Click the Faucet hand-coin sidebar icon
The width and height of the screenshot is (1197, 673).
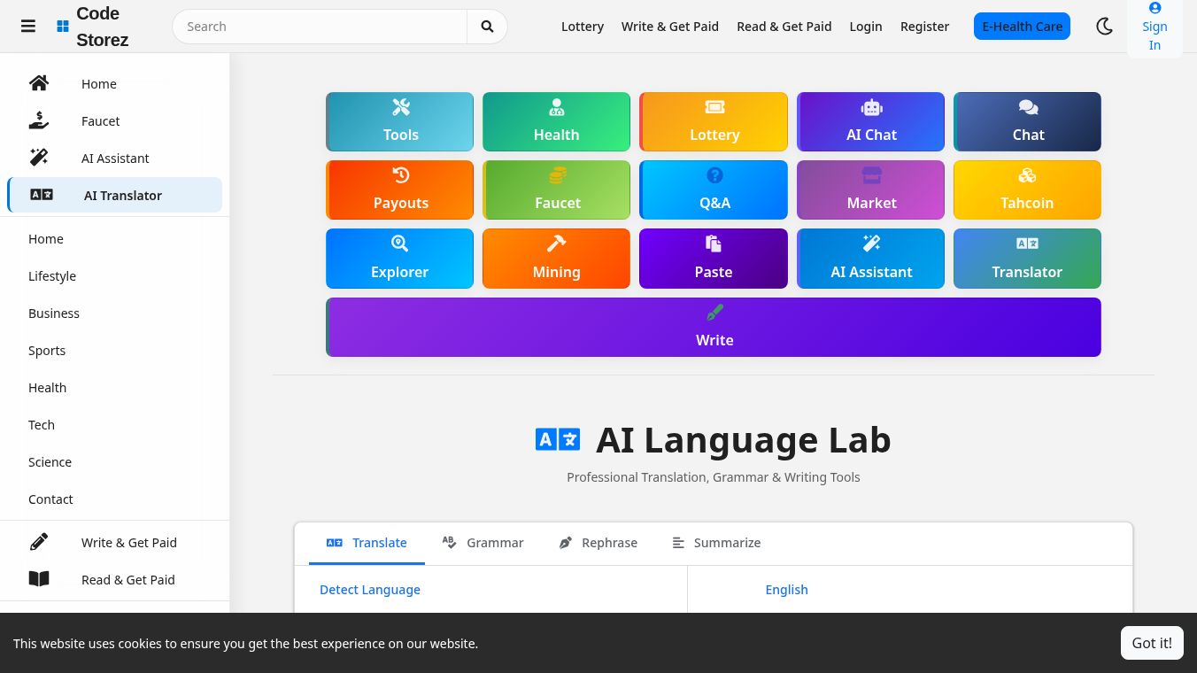[39, 120]
